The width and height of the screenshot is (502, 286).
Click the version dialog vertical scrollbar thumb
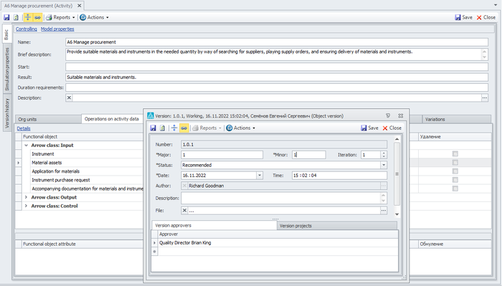(397, 174)
